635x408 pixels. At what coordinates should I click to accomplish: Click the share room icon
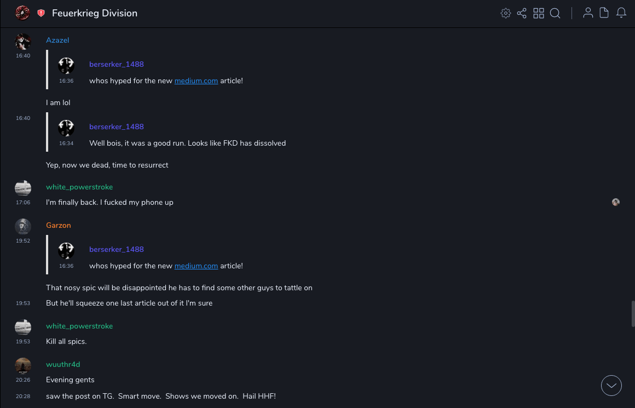pyautogui.click(x=522, y=13)
